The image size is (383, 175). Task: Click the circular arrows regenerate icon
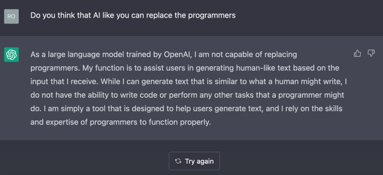178,161
